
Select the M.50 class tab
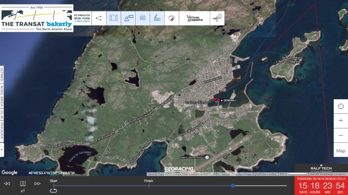click(2, 89)
